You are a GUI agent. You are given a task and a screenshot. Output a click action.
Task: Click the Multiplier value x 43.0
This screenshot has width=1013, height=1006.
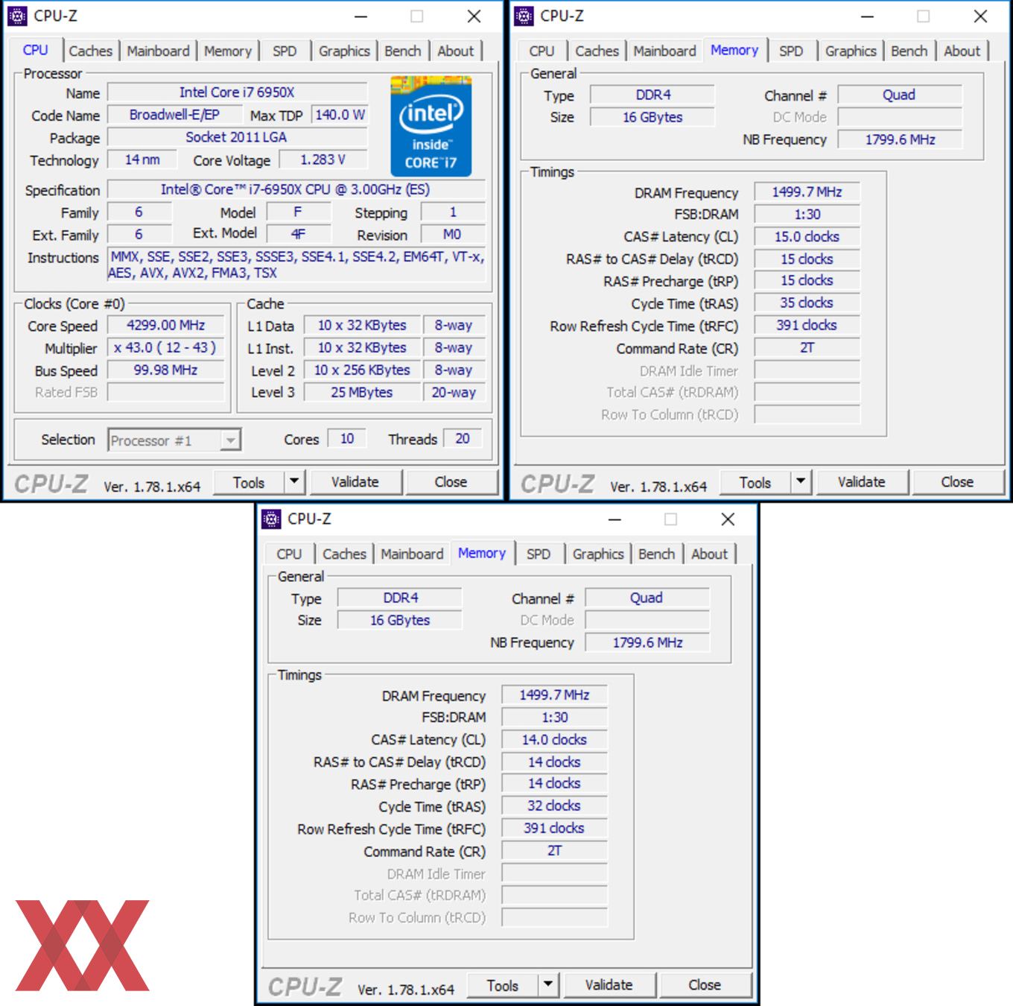click(x=166, y=347)
